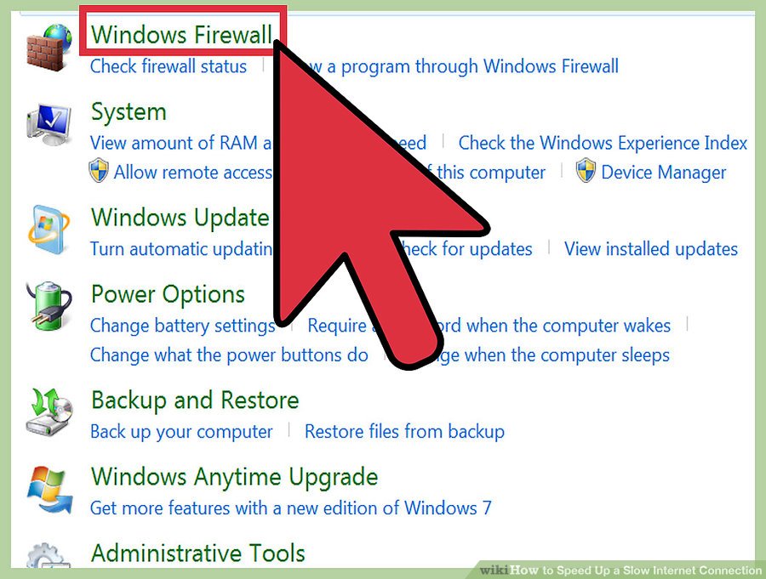Click the shield icon beside Allow remote access

[x=99, y=170]
